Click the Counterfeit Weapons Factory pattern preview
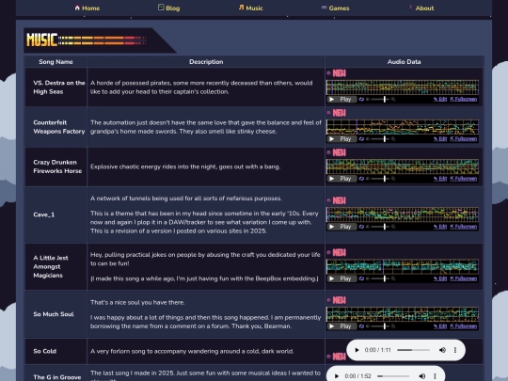508x381 pixels. (x=403, y=127)
